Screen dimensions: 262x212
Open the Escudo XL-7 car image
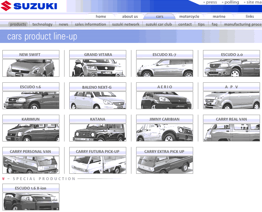pyautogui.click(x=164, y=68)
